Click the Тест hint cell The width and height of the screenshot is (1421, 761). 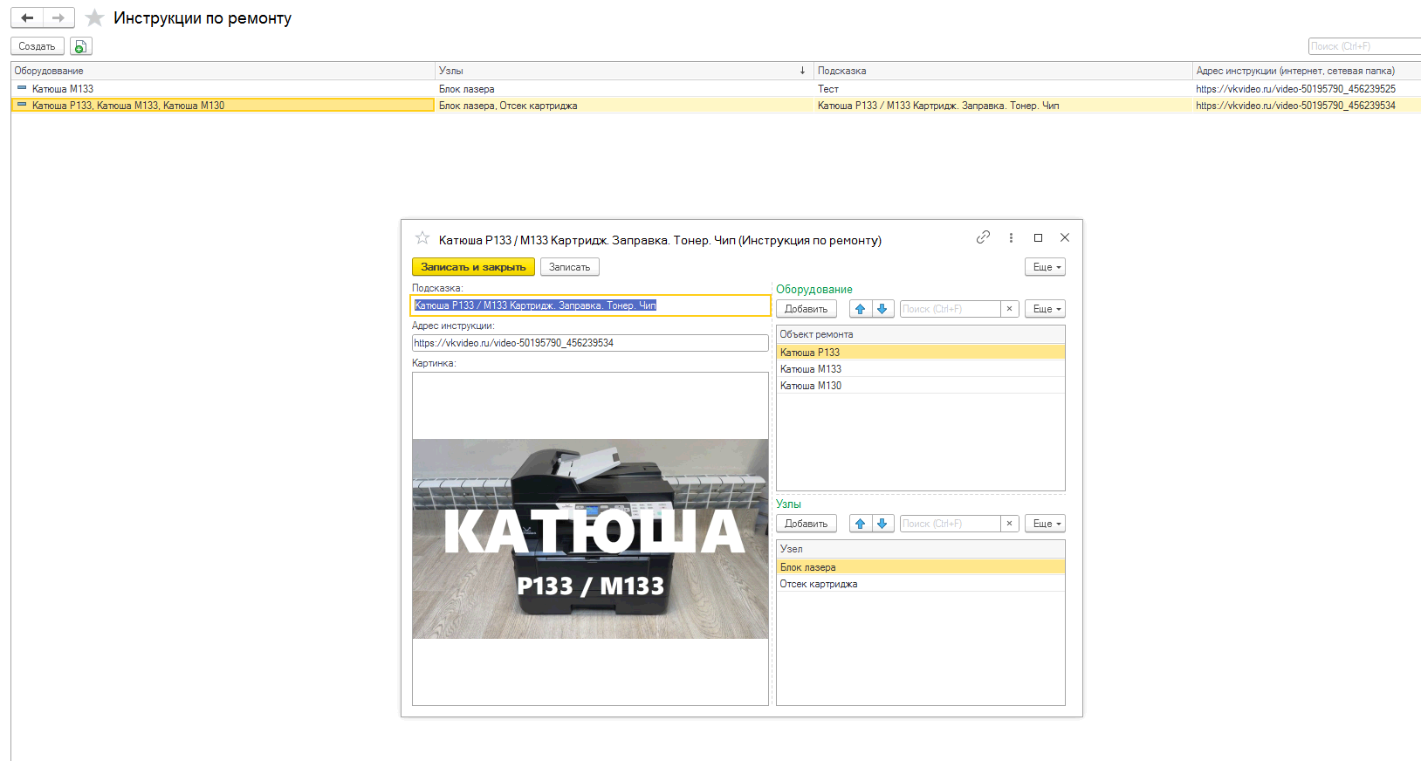[x=1003, y=89]
